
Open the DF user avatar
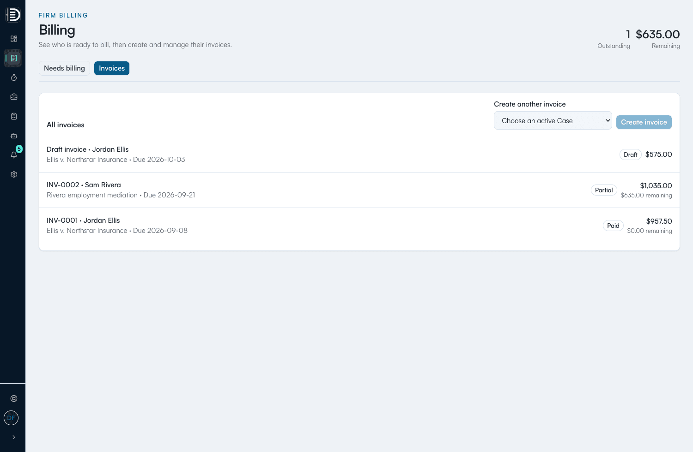[x=11, y=418]
